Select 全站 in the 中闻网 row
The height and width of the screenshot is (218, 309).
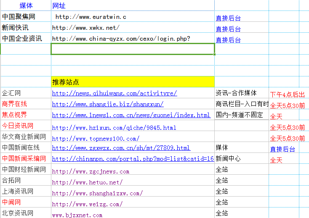242,202
